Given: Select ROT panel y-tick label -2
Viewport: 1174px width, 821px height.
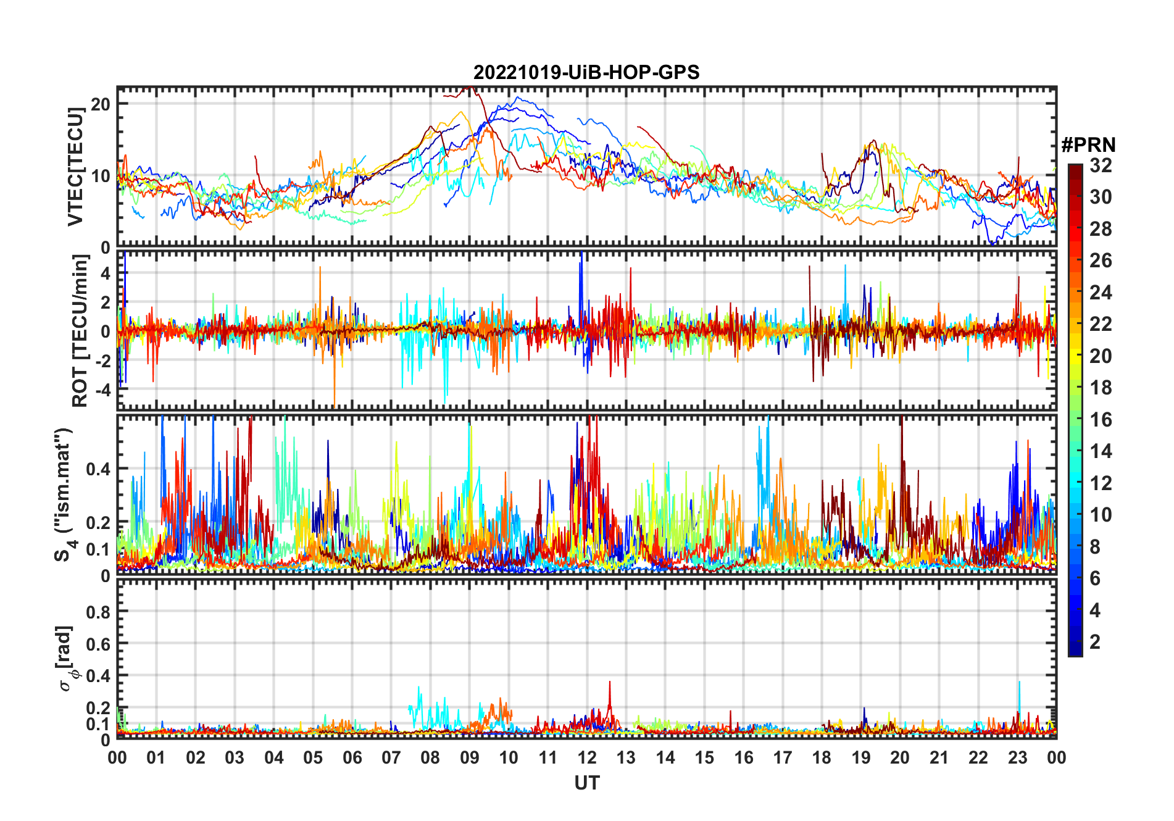Looking at the screenshot, I should (102, 360).
